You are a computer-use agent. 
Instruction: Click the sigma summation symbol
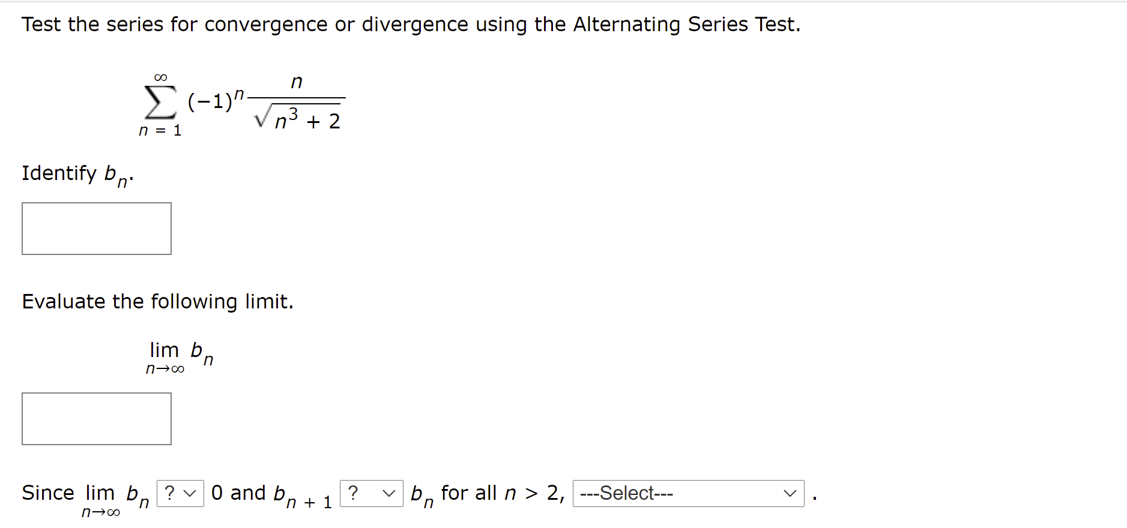pyautogui.click(x=160, y=102)
